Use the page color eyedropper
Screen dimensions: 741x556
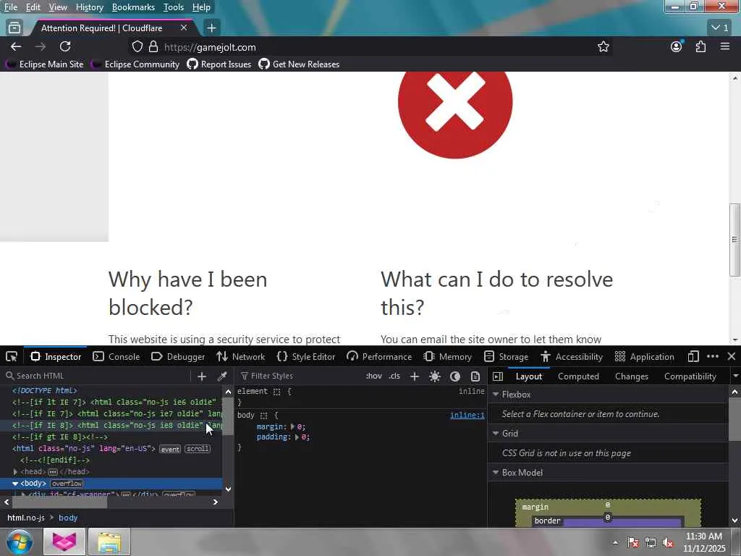pos(221,376)
